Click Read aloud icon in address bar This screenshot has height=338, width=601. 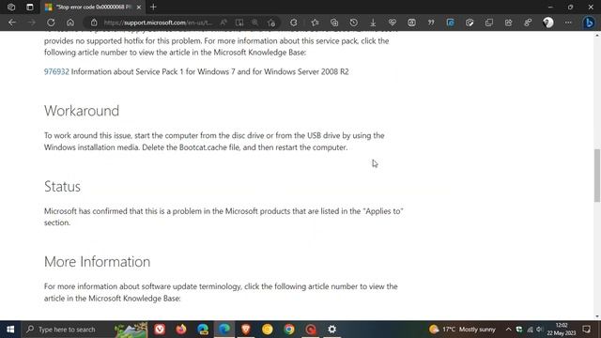223,23
